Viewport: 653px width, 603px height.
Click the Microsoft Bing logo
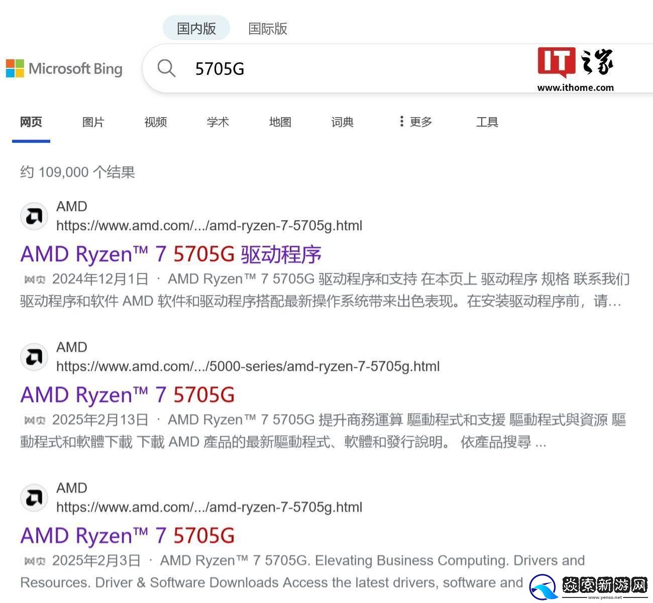pyautogui.click(x=65, y=69)
